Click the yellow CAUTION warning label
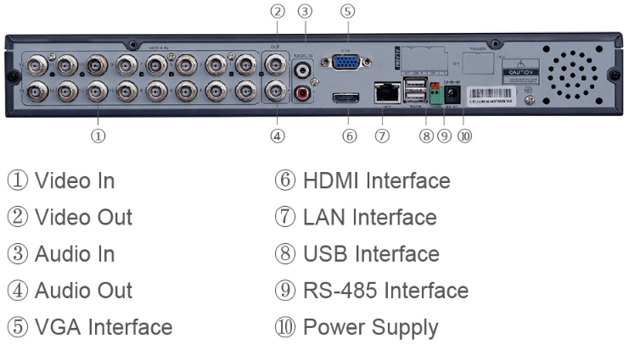 coord(520,72)
